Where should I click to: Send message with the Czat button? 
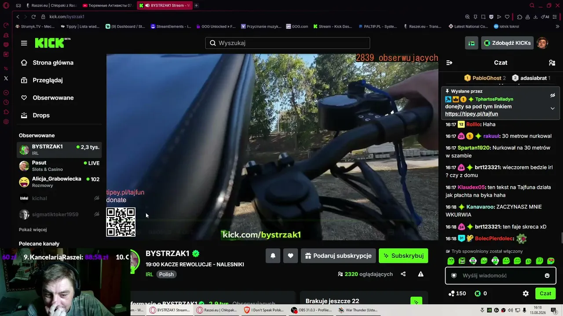tap(545, 294)
